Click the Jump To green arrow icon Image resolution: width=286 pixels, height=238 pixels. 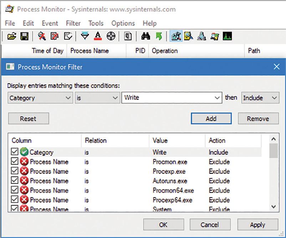[159, 36]
